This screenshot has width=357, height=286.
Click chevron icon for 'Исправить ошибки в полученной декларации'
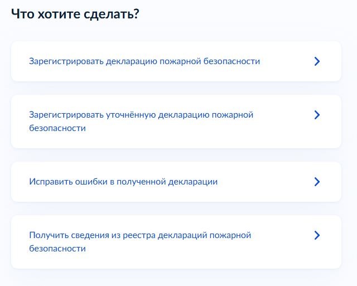pos(317,182)
